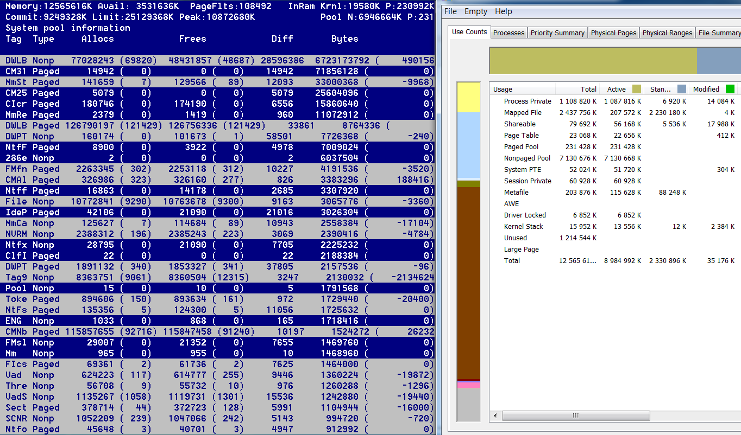Sort the list by Usage column header

click(x=503, y=89)
